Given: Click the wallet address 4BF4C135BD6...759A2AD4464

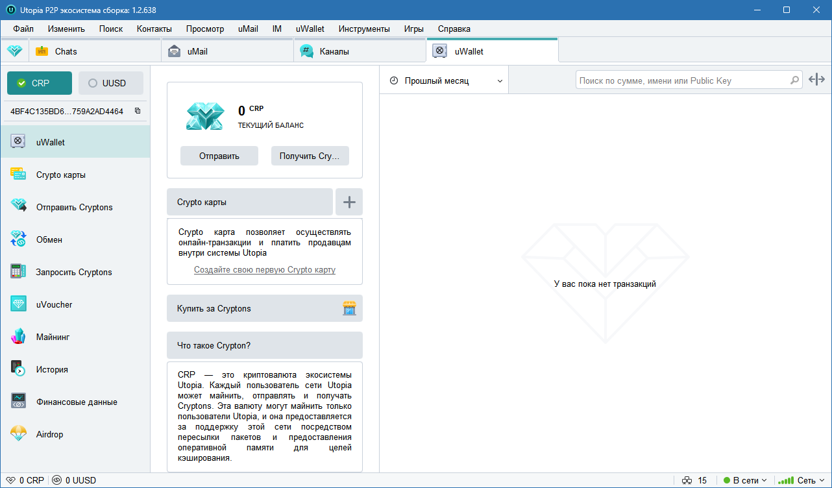Looking at the screenshot, I should tap(67, 111).
